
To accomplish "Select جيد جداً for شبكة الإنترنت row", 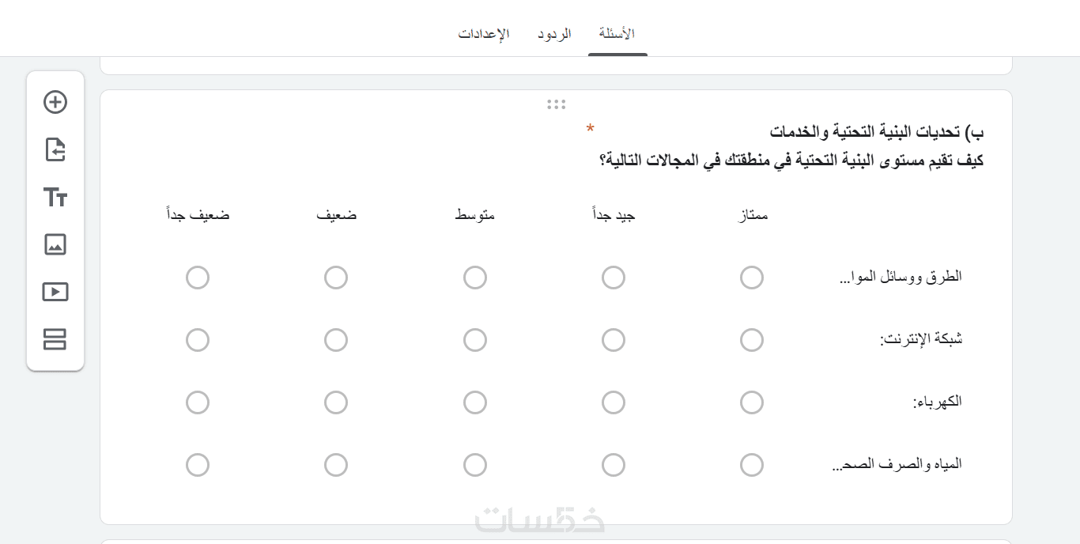I will coord(614,340).
